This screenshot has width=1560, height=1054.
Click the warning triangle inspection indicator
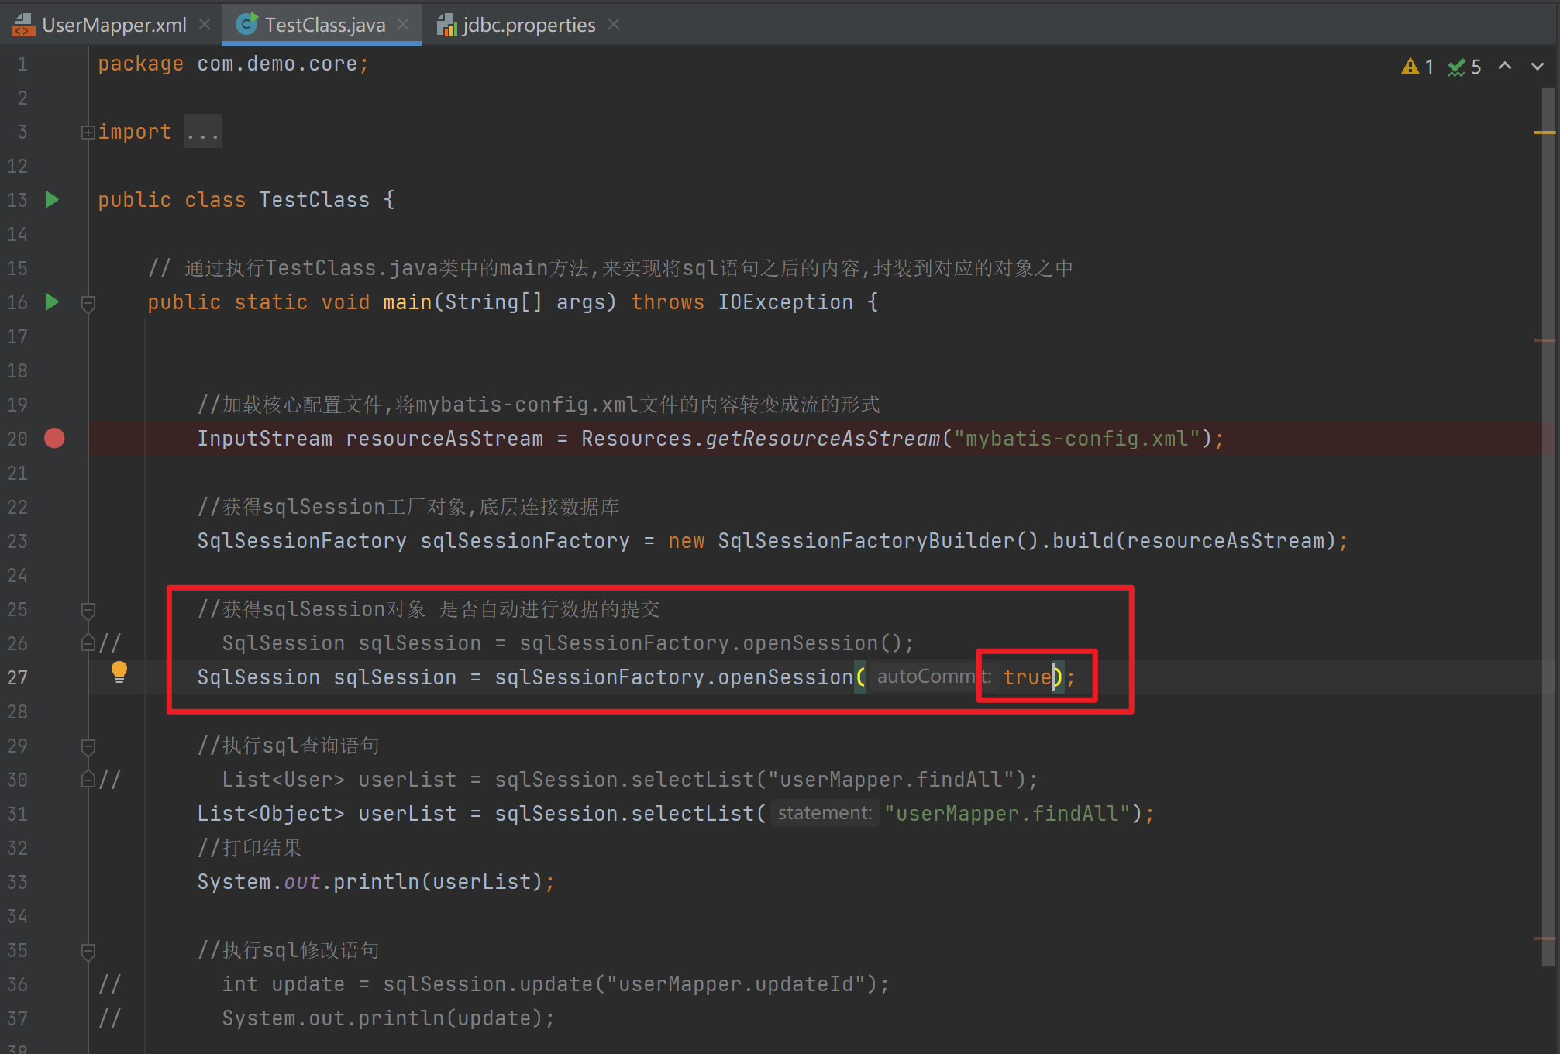tap(1410, 67)
